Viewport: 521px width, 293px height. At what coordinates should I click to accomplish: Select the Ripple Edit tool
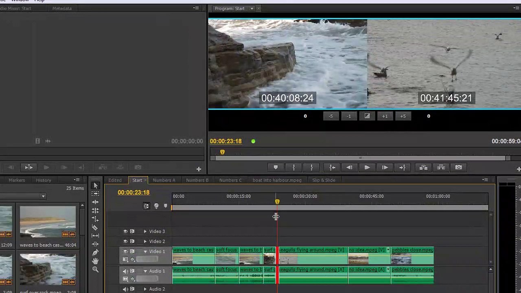[x=95, y=202]
